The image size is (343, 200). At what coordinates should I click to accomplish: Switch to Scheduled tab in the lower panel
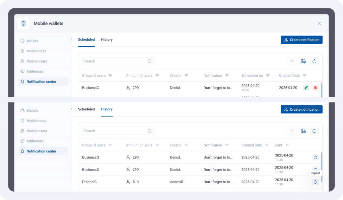pos(86,109)
